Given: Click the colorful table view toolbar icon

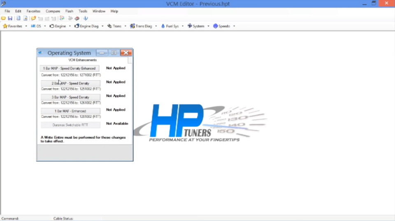Looking at the screenshot, I should (x=62, y=18).
